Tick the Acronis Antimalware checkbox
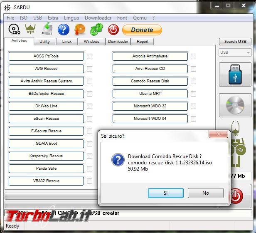The width and height of the screenshot is (256, 233). click(x=194, y=57)
